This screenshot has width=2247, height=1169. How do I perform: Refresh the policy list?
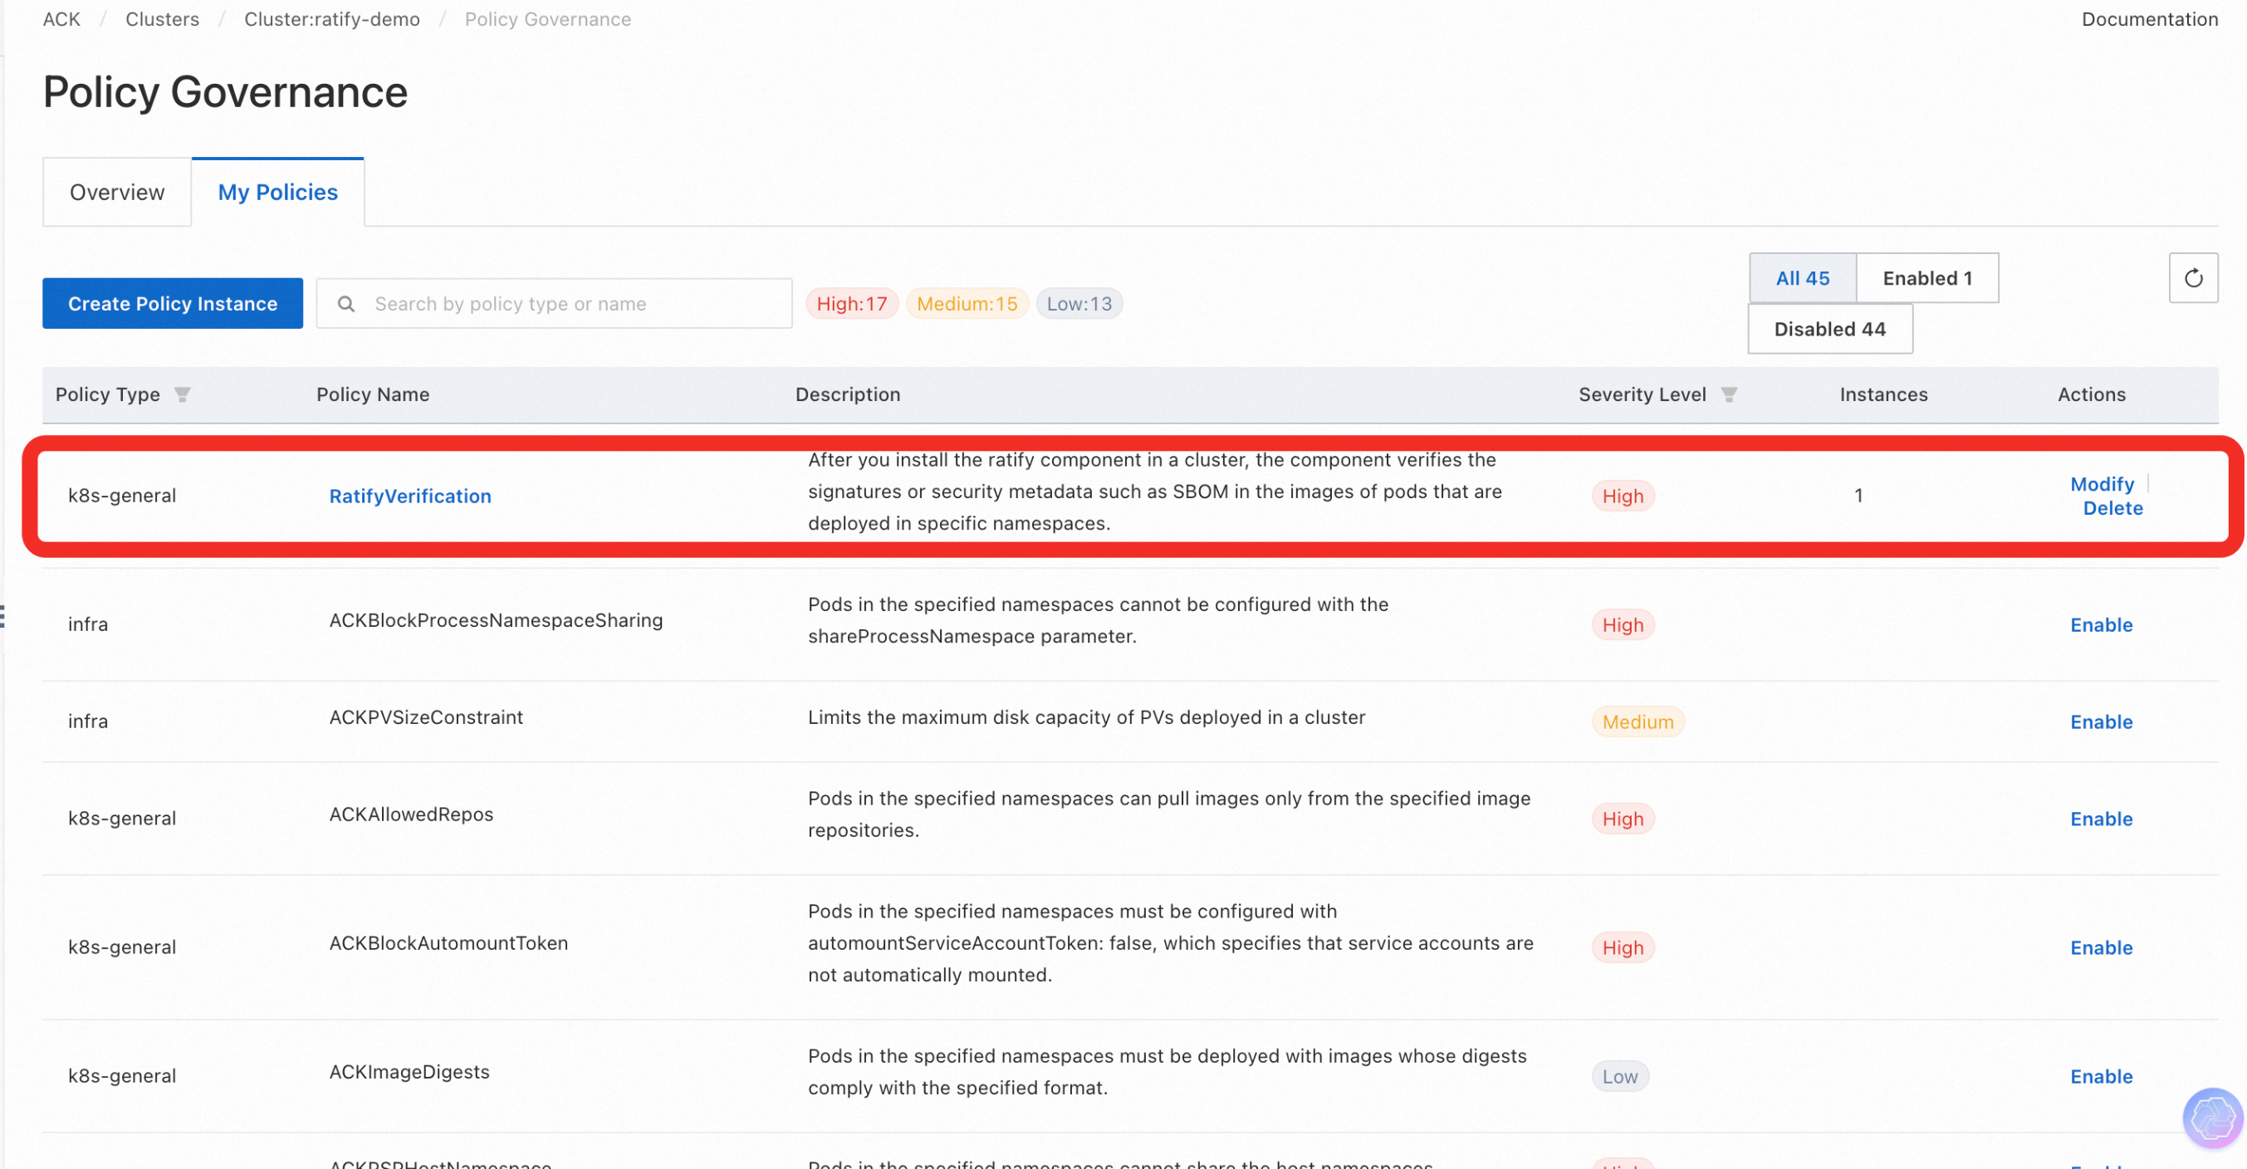click(2194, 277)
